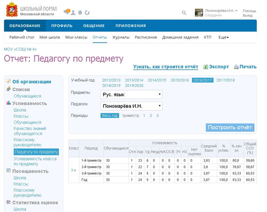This screenshot has height=212, width=267.
Task: Select school year 2013/2014
Action: tap(134, 80)
